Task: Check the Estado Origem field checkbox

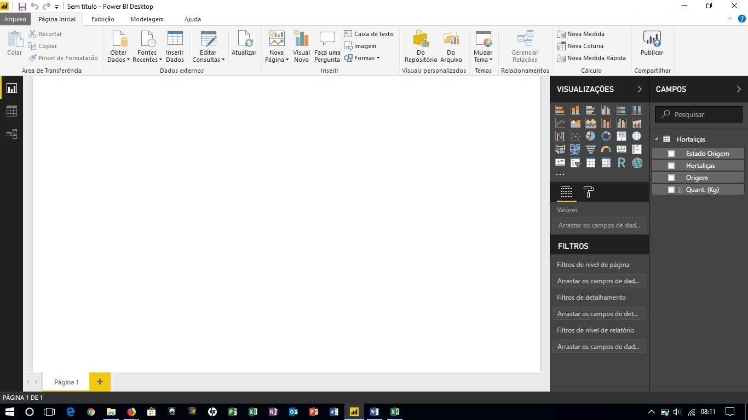Action: [671, 153]
